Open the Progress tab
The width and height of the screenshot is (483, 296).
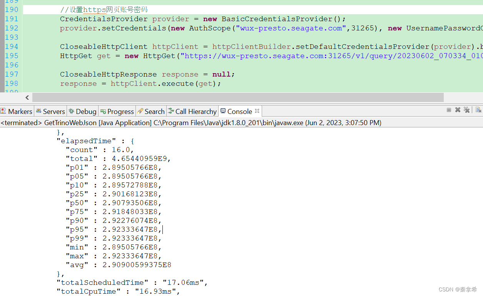point(120,111)
